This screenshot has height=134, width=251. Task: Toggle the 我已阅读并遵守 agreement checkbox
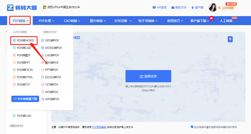[x=192, y=127]
